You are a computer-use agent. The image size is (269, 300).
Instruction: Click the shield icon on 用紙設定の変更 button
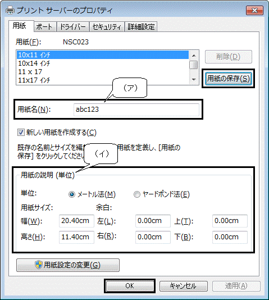[39, 265]
